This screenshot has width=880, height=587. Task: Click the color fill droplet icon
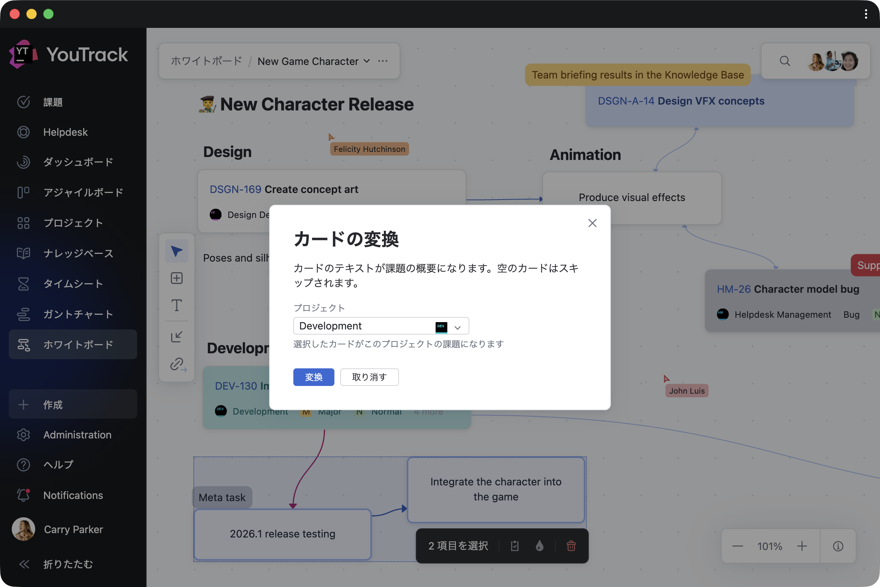pos(539,546)
